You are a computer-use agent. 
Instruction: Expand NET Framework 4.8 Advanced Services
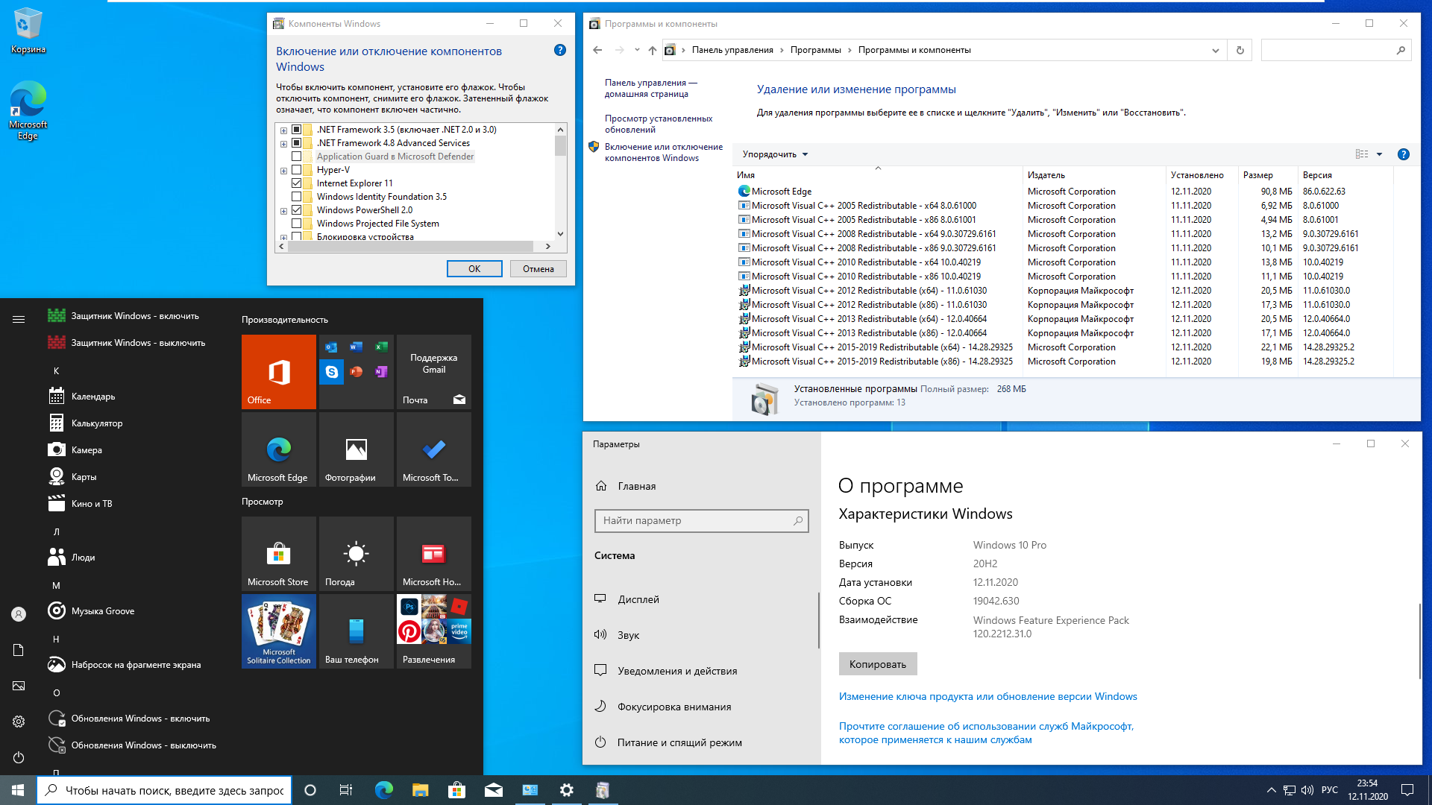point(283,142)
